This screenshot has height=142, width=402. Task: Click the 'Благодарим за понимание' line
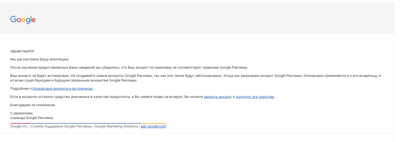[x=33, y=105]
